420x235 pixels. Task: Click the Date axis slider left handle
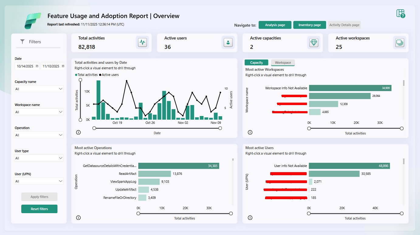[94, 128]
